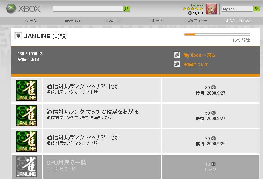The image size is (263, 179).
Task: Open the サポート menu
Action: tap(155, 21)
